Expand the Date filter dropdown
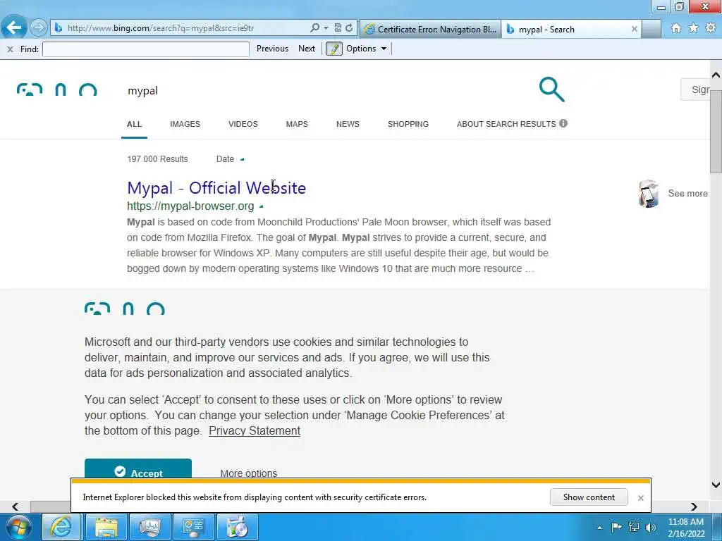722x541 pixels. [230, 159]
